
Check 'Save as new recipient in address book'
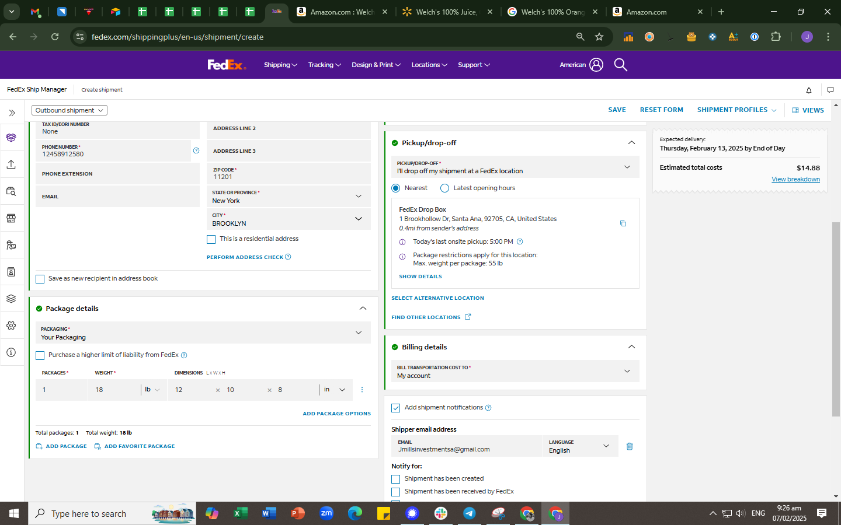click(40, 279)
